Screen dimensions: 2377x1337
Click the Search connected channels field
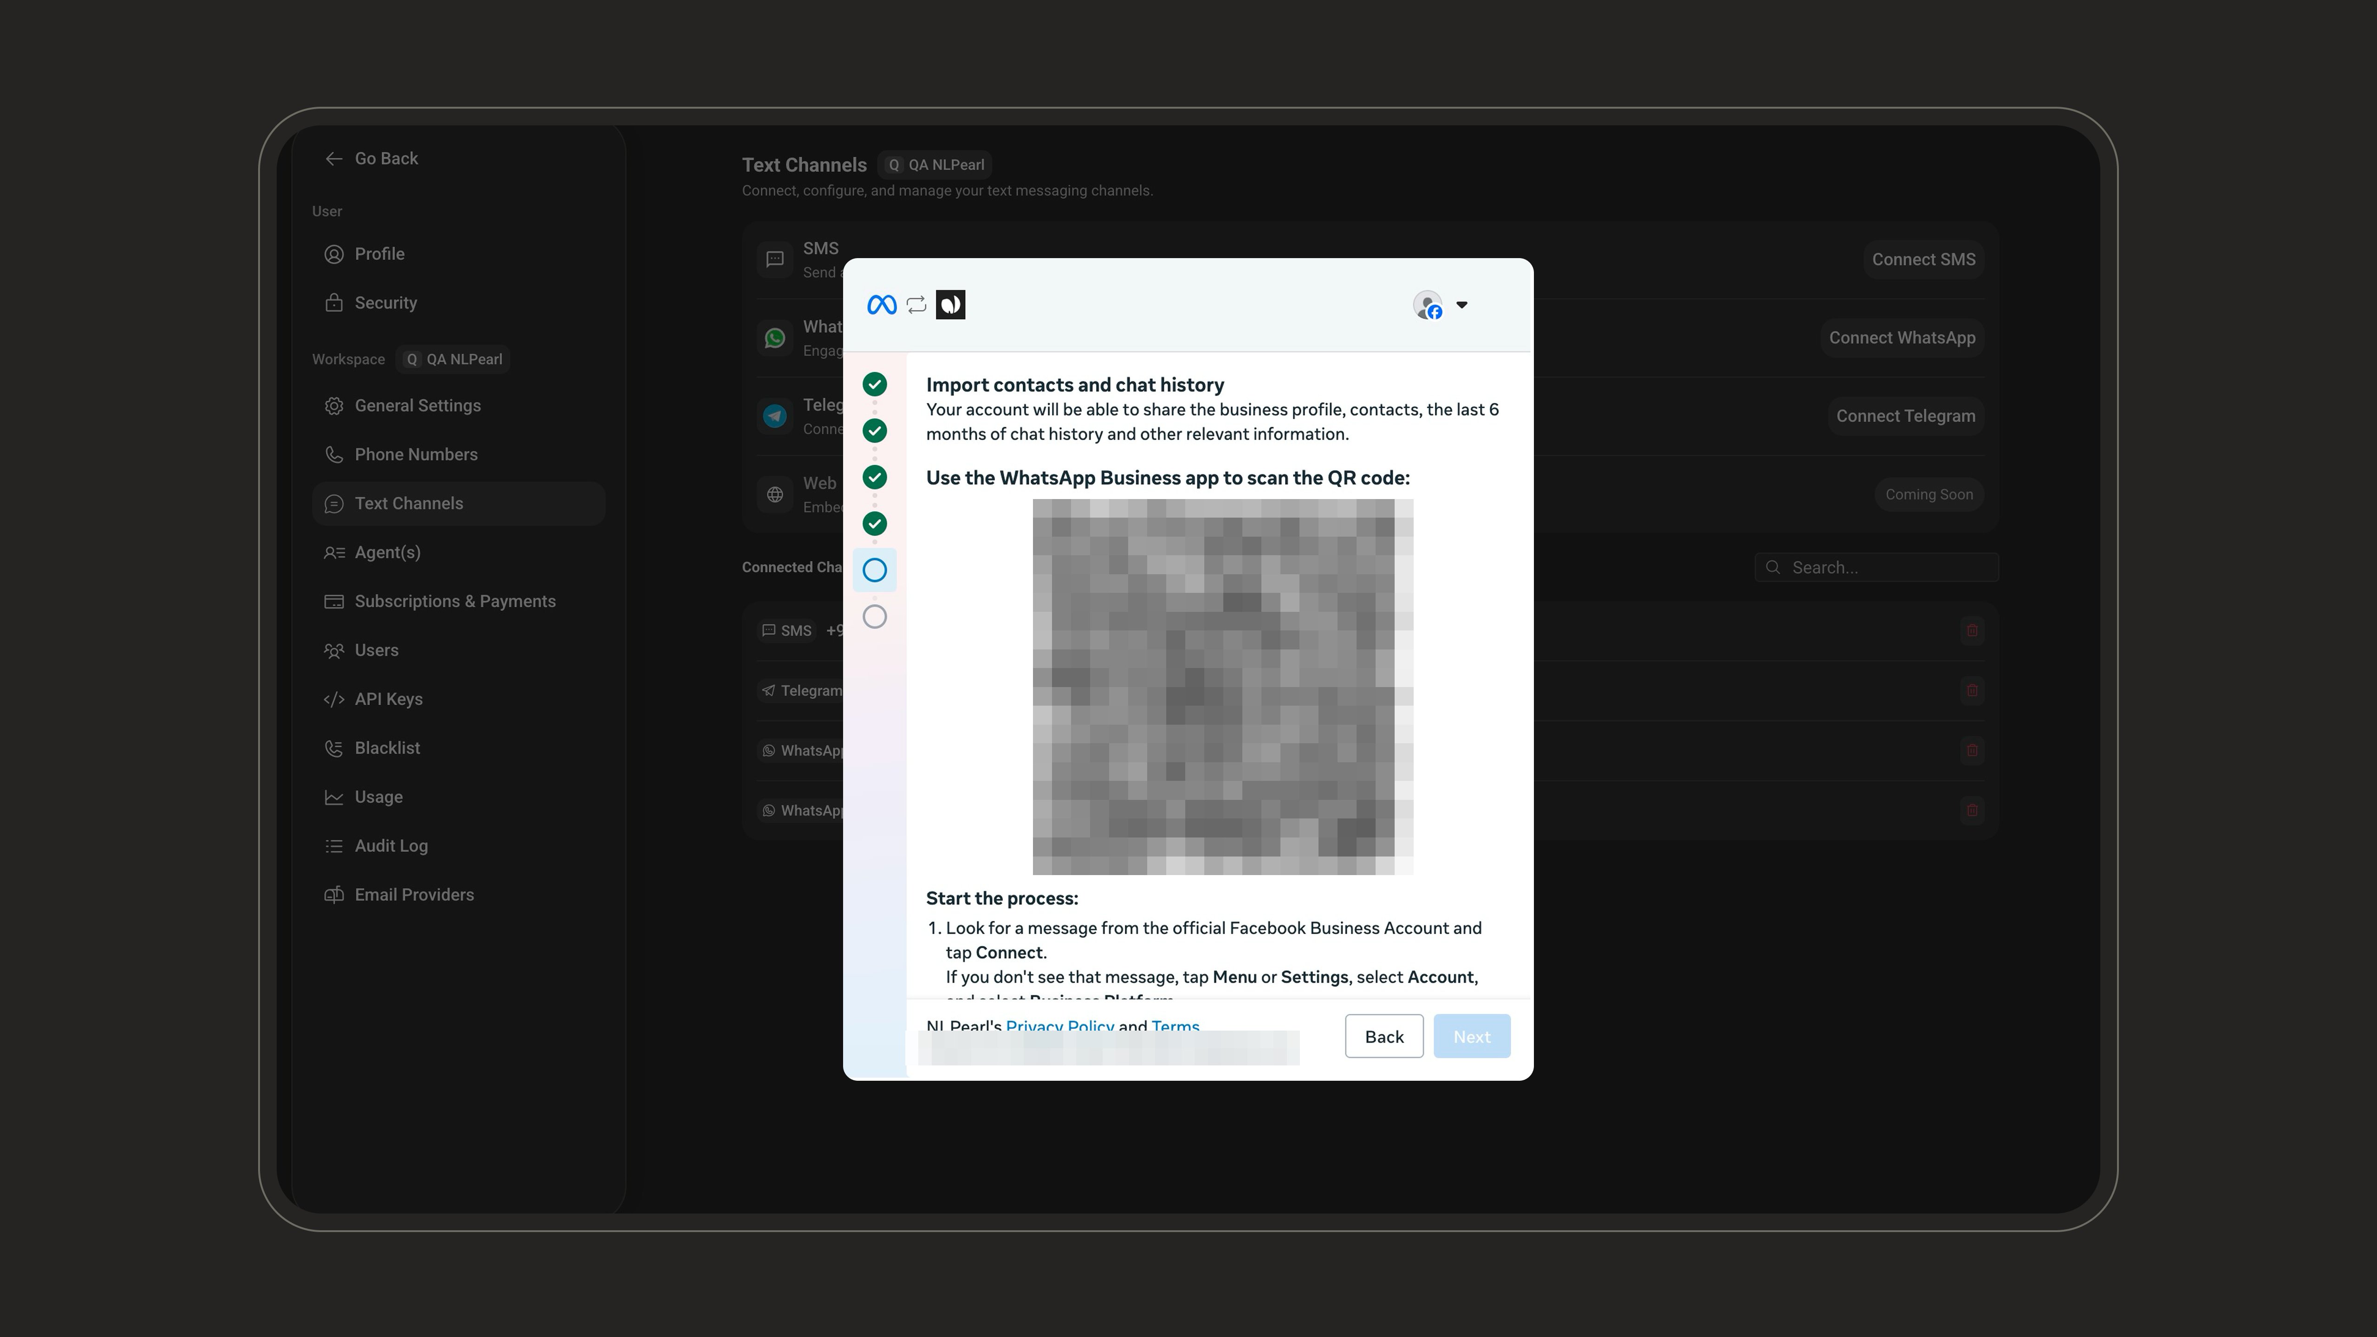coord(1876,567)
